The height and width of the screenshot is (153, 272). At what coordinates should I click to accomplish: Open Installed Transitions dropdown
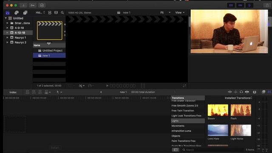[238, 98]
